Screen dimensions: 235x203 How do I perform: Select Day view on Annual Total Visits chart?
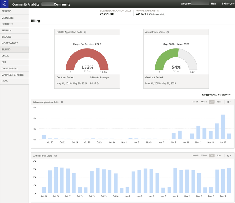[x=212, y=155]
